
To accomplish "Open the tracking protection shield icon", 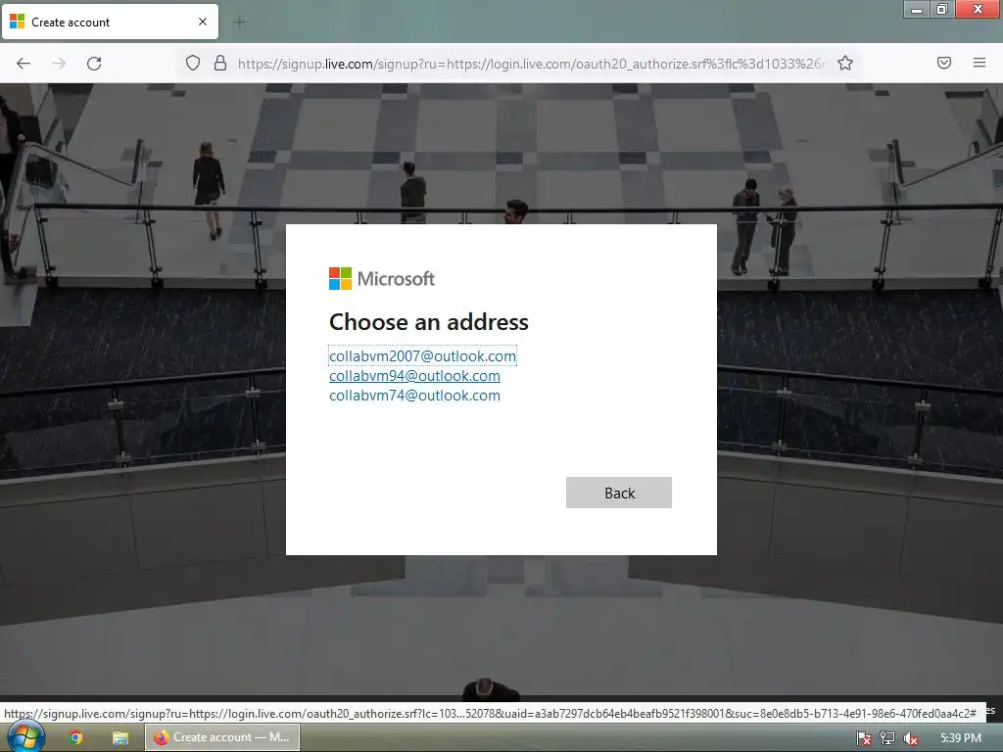I will pyautogui.click(x=193, y=63).
